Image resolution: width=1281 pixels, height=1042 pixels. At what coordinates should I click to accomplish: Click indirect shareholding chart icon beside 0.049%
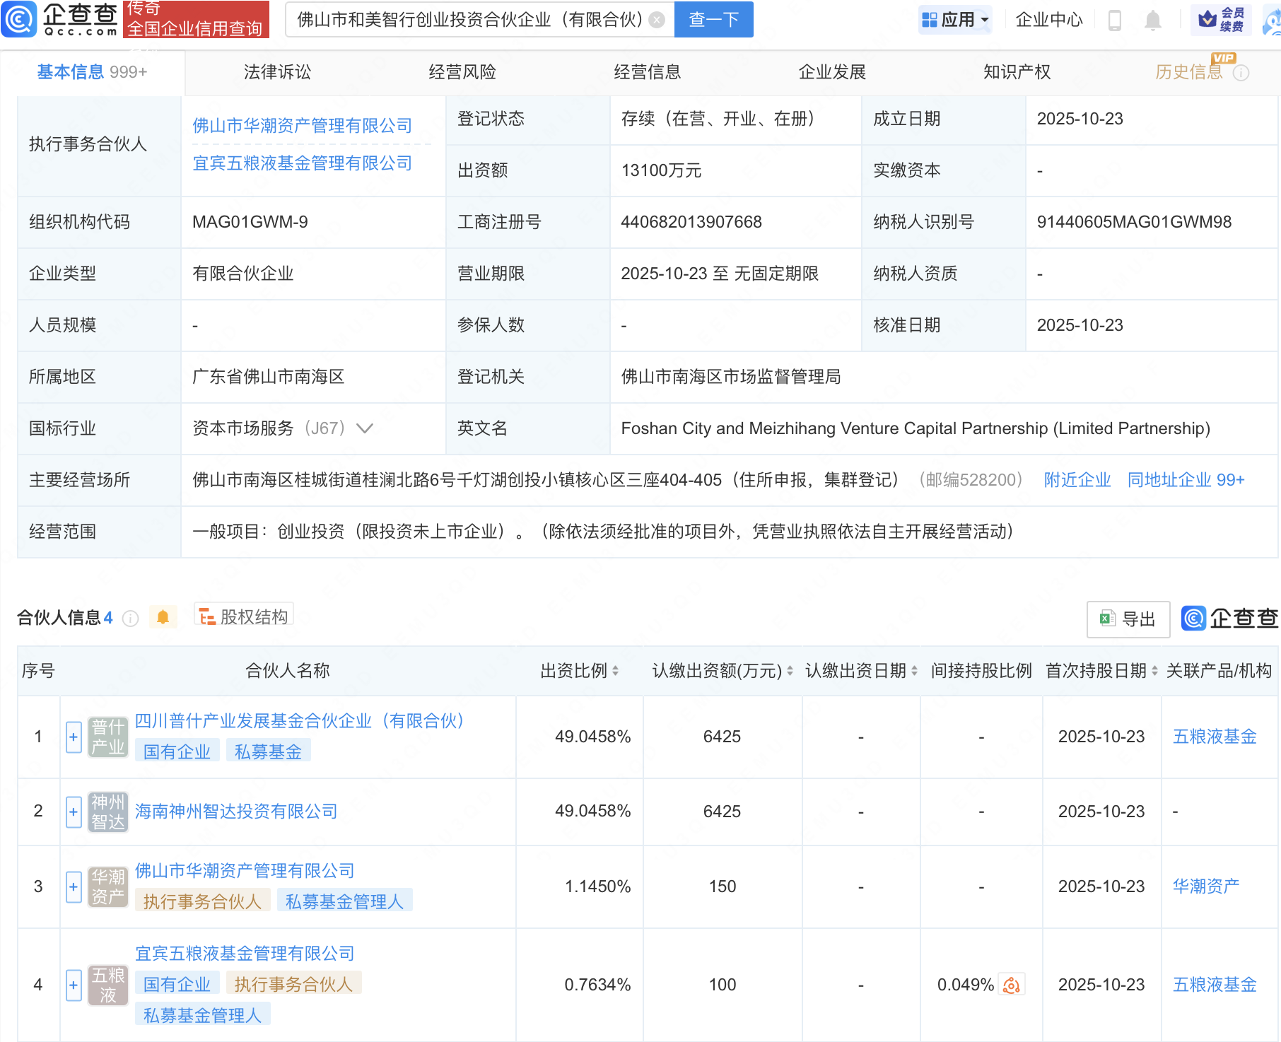1012,985
